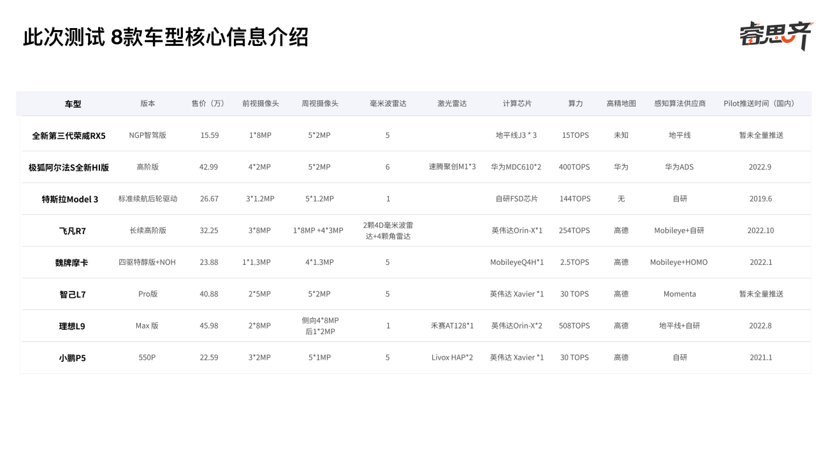This screenshot has width=828, height=465.
Task: Select the 3*1.2MP front camera cell
Action: click(x=260, y=199)
